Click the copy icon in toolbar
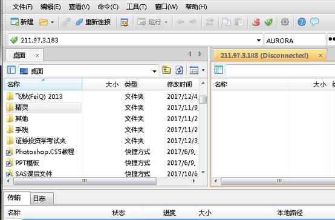 click(x=227, y=22)
